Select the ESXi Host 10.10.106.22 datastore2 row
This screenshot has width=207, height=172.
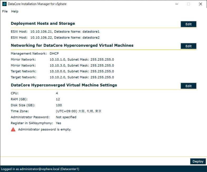click(x=55, y=37)
